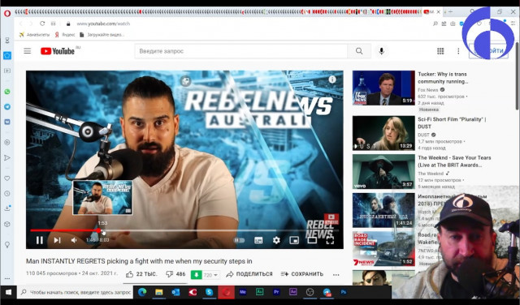Start voice search with the microphone
The image size is (520, 305).
(x=381, y=51)
